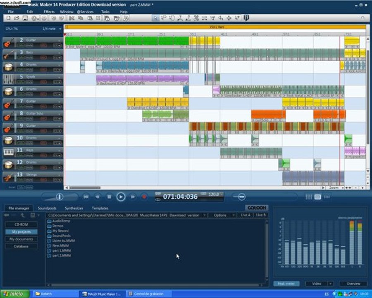Click the Overview button

(353, 284)
